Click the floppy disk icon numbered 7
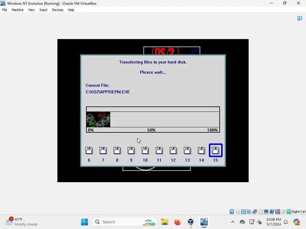306x229 pixels. [x=103, y=151]
